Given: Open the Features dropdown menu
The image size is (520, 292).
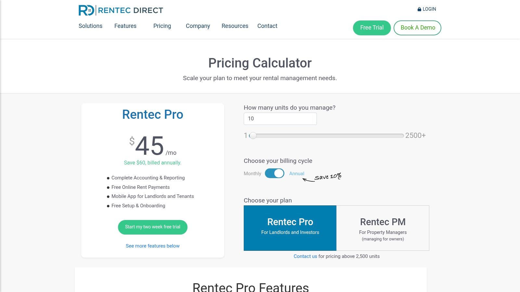Looking at the screenshot, I should coord(125,26).
